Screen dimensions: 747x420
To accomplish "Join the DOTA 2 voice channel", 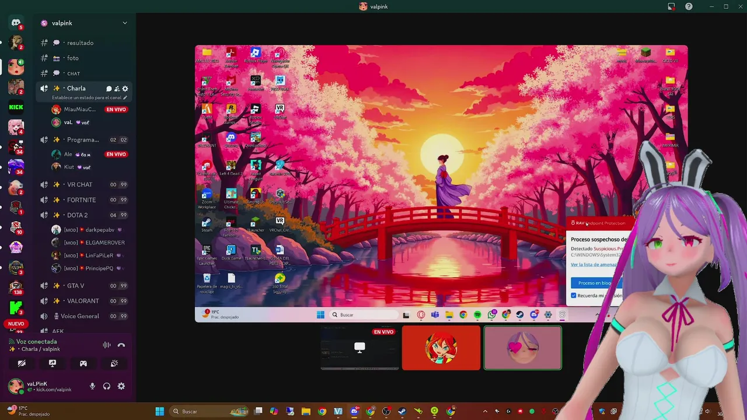I will coord(85,215).
